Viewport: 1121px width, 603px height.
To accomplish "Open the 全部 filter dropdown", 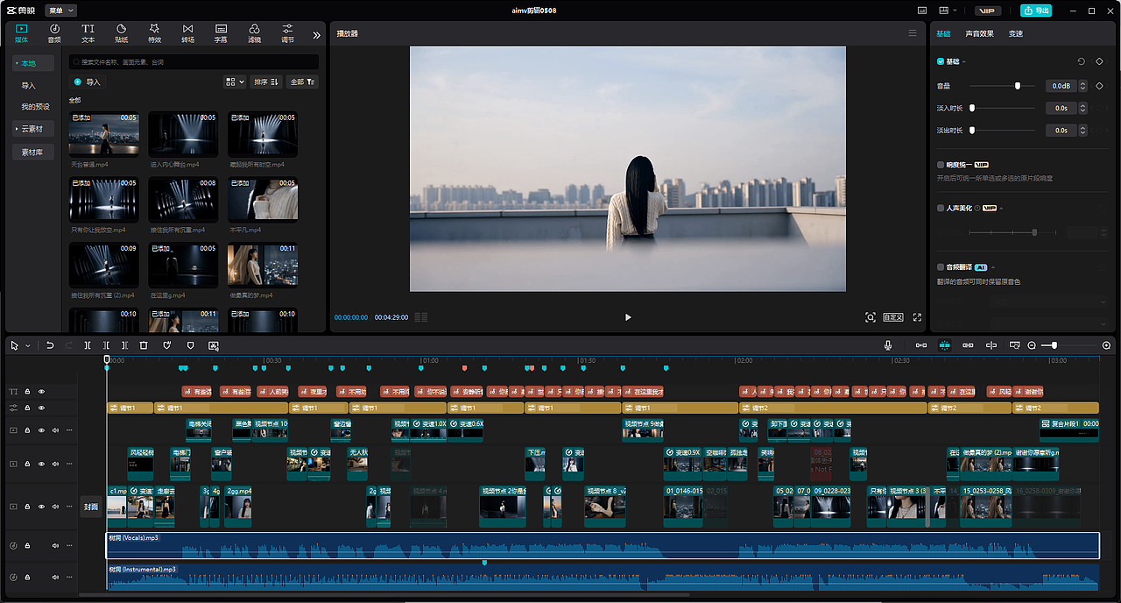I will click(303, 82).
